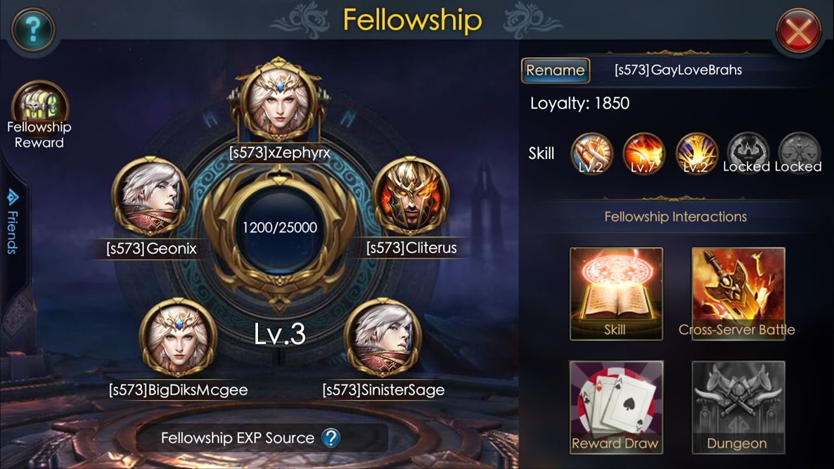Open the Reward Draw cards
The image size is (834, 469).
[616, 407]
